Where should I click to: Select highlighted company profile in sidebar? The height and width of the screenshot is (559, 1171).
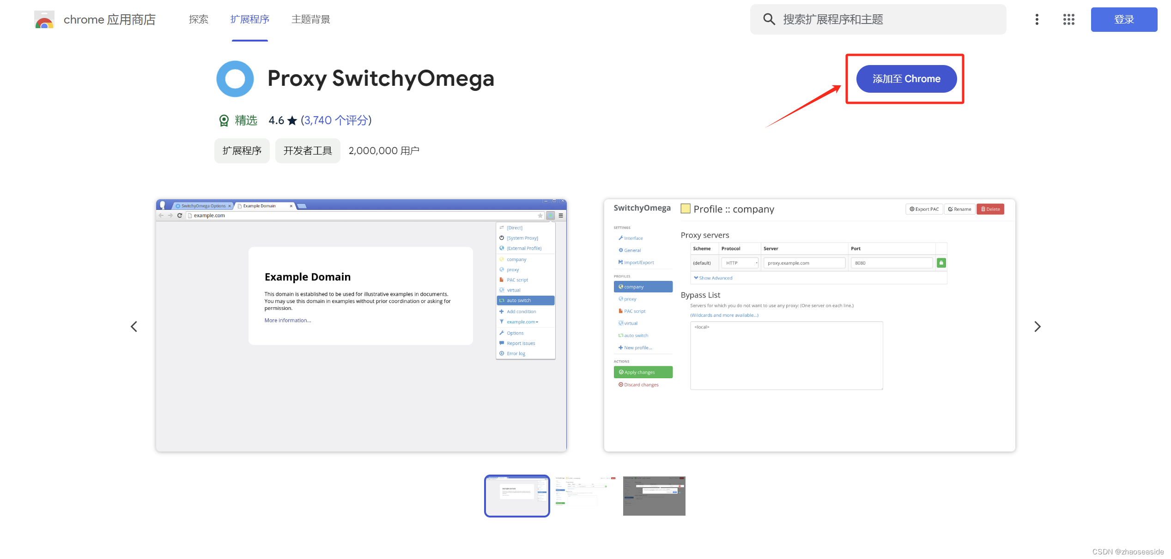643,287
